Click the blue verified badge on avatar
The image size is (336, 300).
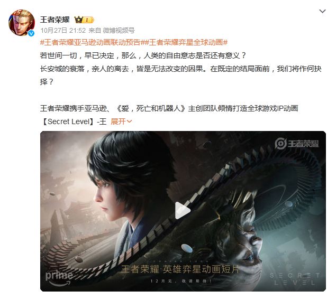[x=31, y=33]
